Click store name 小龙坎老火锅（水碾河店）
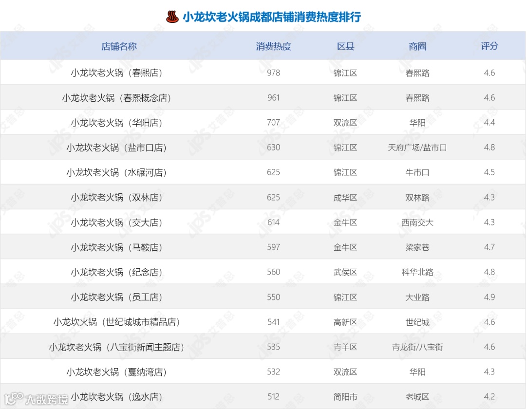The height and width of the screenshot is (409, 526). (116, 172)
